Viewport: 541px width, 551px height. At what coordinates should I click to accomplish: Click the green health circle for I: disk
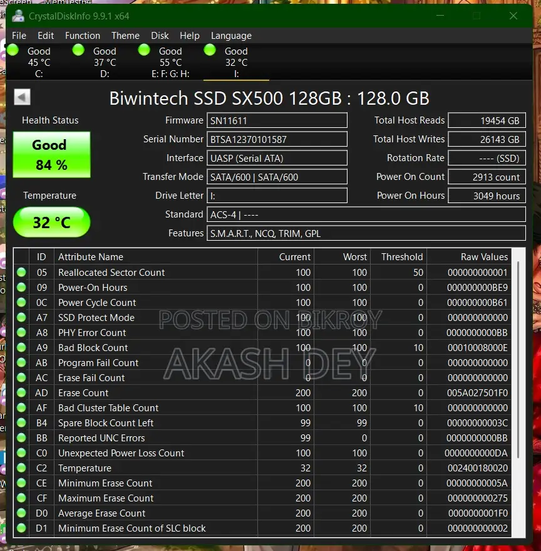[x=210, y=50]
